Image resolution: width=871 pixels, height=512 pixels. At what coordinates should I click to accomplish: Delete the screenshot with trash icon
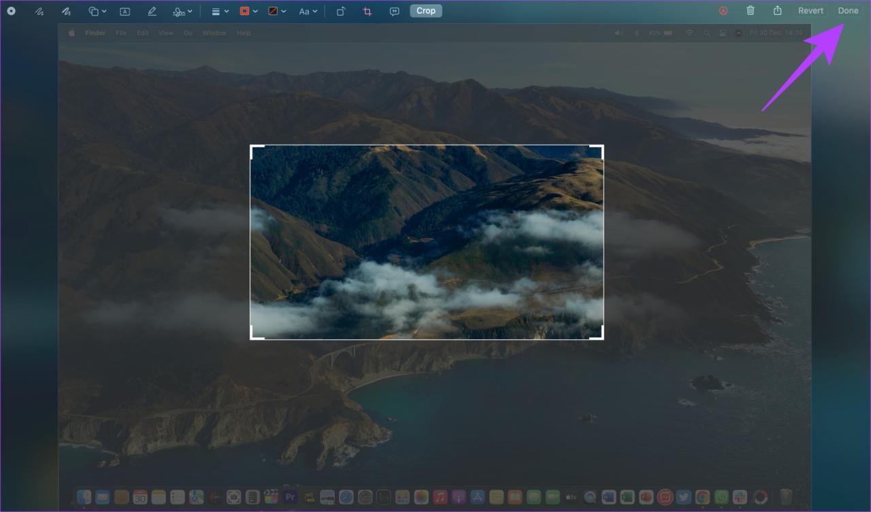point(751,11)
